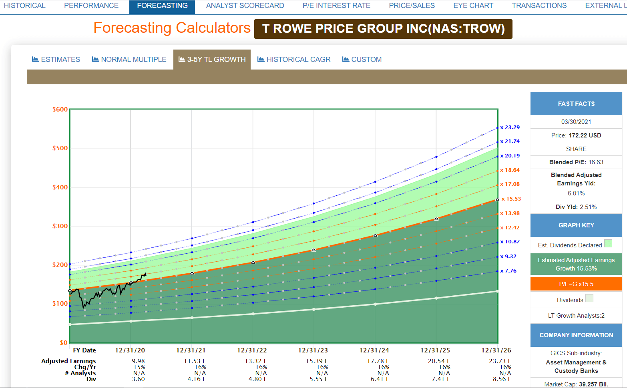Select the Estimates calculator
The width and height of the screenshot is (627, 388).
pos(56,60)
